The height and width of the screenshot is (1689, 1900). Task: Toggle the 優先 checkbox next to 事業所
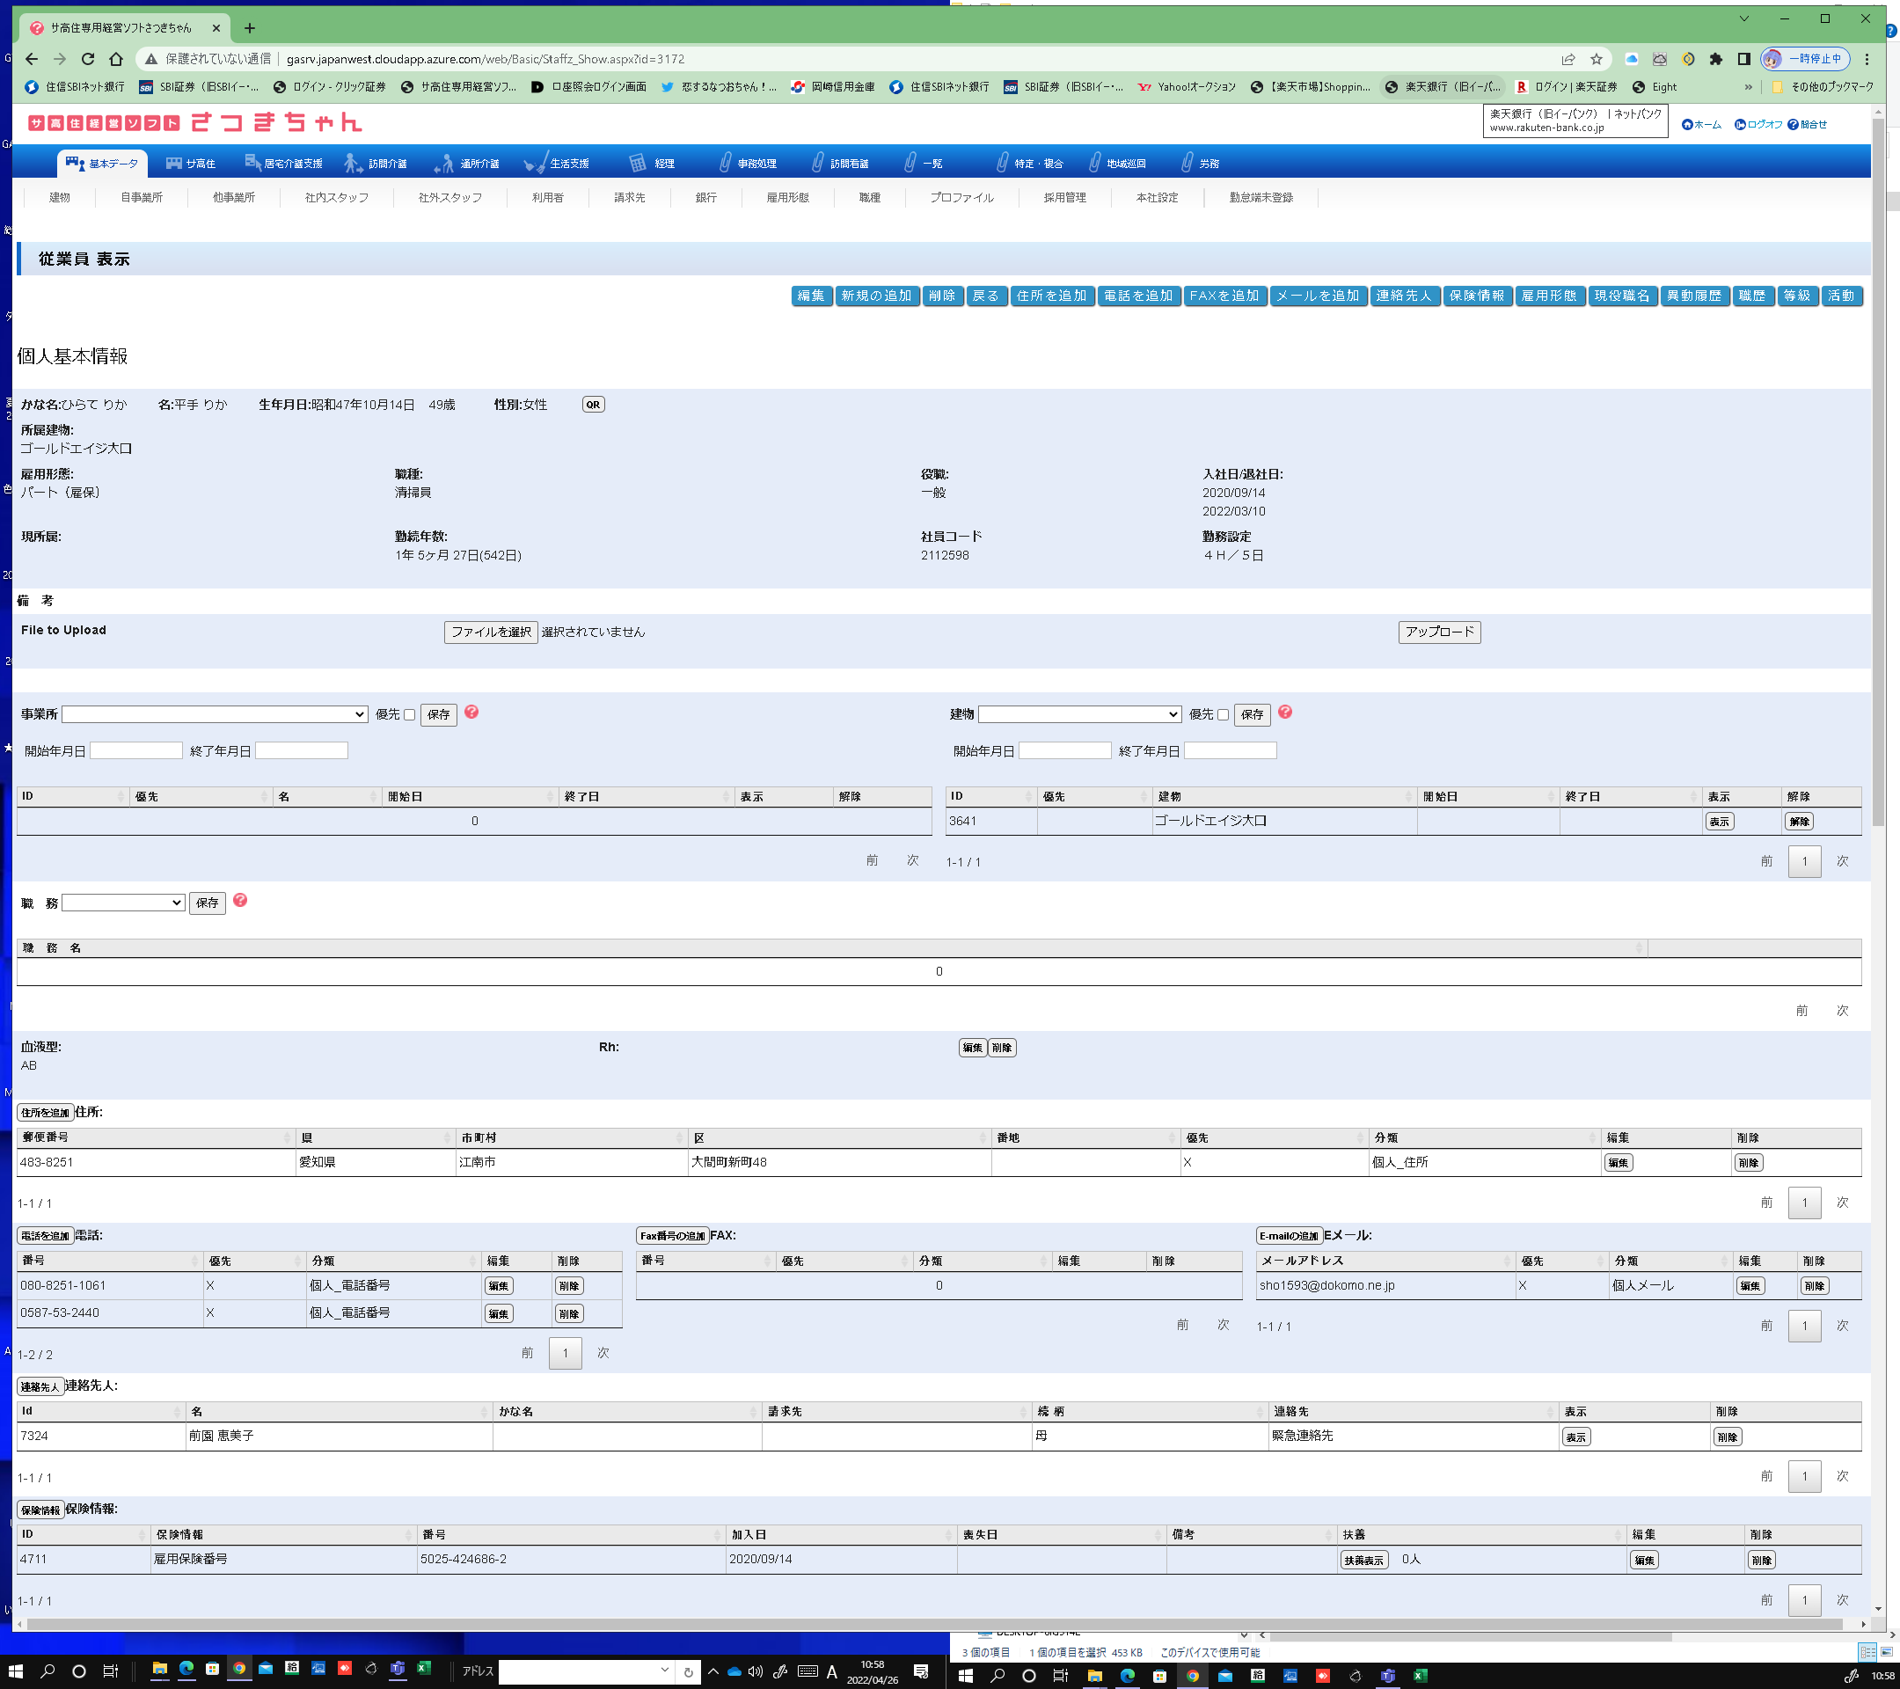point(409,715)
